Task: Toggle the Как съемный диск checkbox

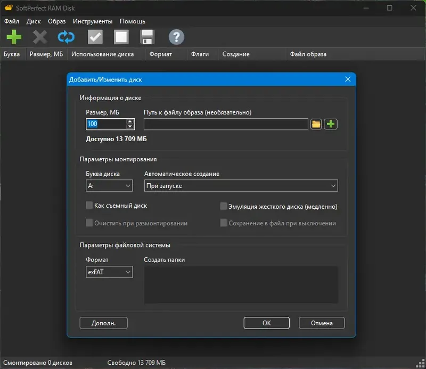Action: [89, 205]
